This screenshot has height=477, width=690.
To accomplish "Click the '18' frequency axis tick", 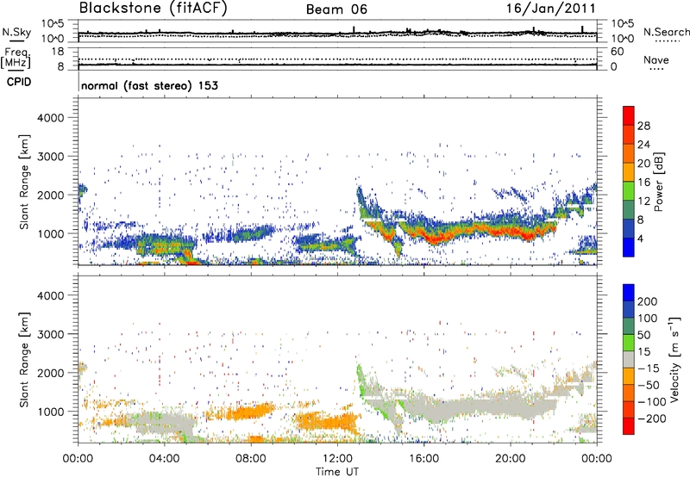I will 58,52.
